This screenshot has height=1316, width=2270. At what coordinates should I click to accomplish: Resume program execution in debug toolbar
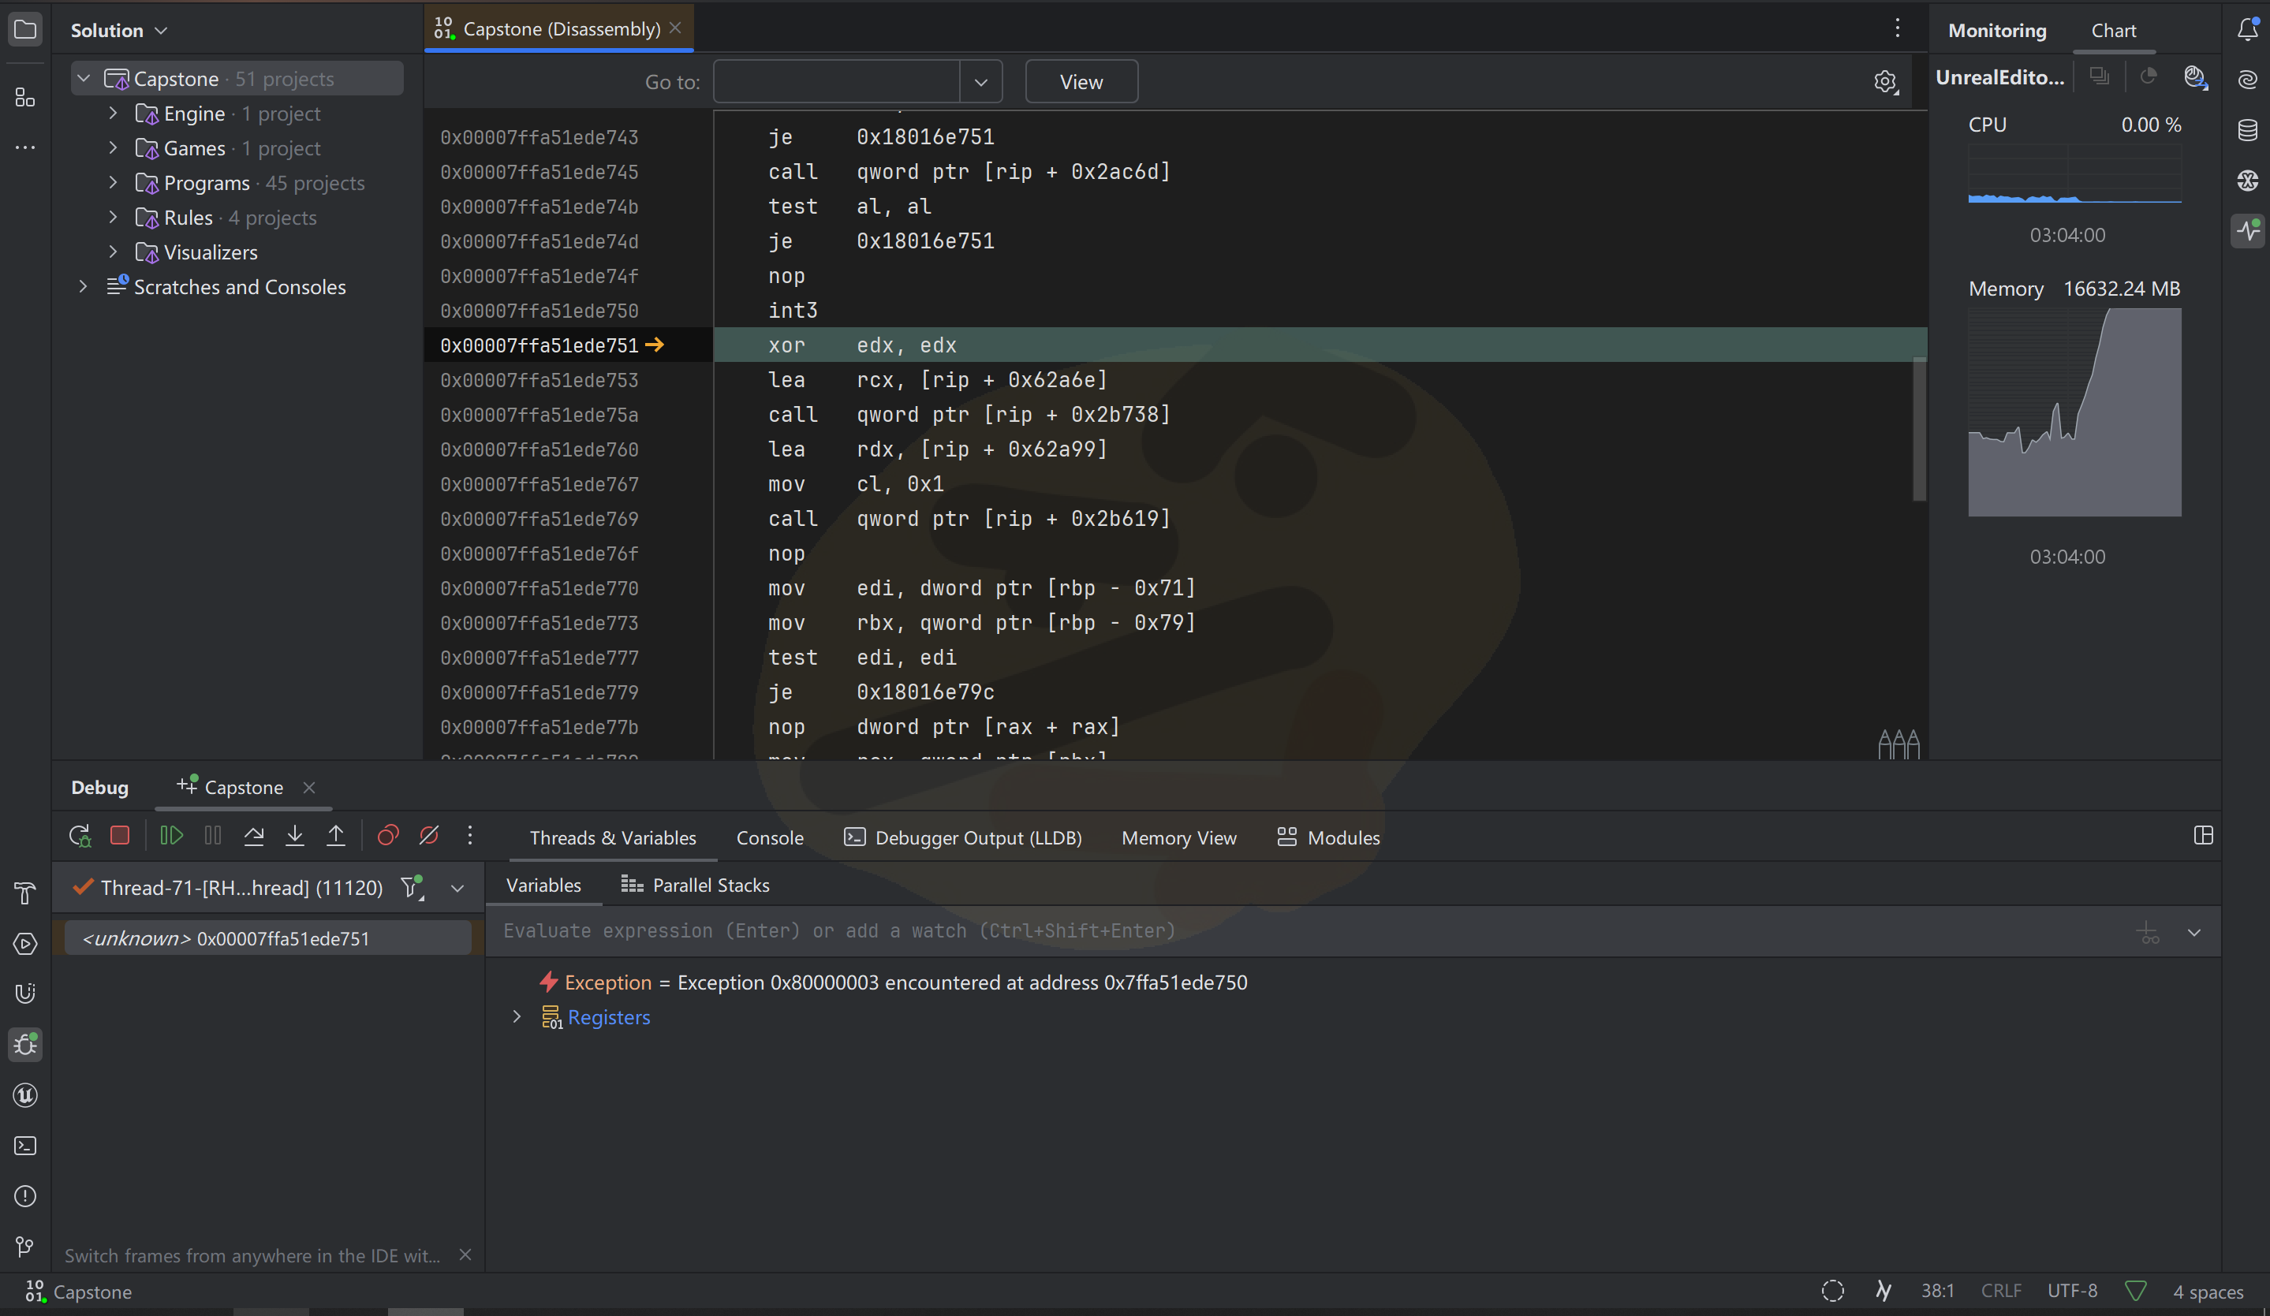[171, 836]
